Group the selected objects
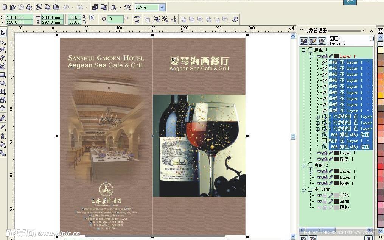 click(157, 19)
